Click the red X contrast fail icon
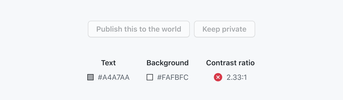 tap(218, 77)
